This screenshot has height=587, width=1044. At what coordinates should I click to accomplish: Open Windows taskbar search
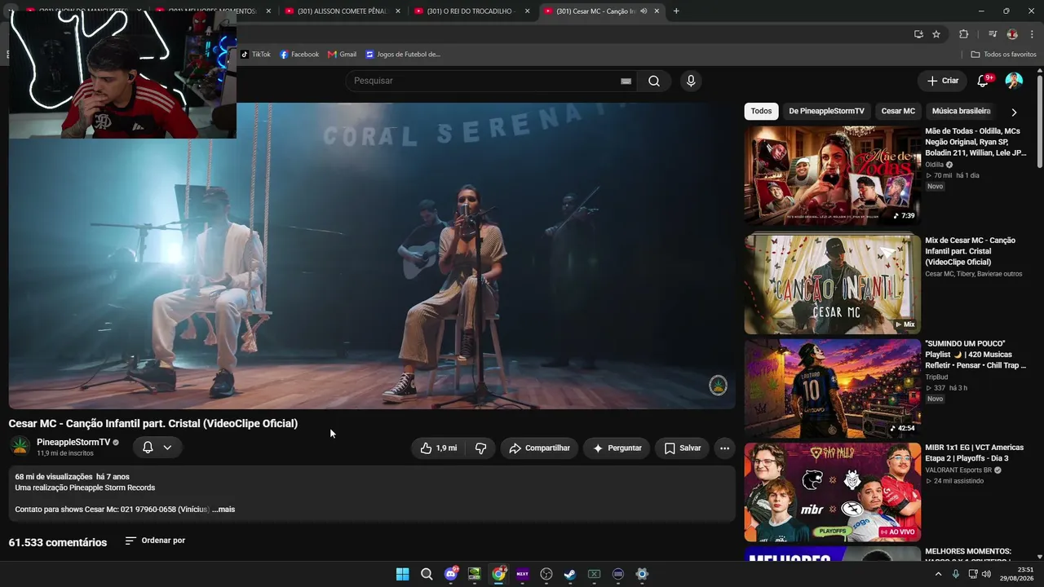pos(427,574)
